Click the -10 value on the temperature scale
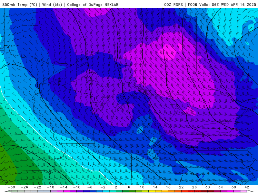Image resolution: width=258 pixels, height=193 pixels. click(x=77, y=187)
